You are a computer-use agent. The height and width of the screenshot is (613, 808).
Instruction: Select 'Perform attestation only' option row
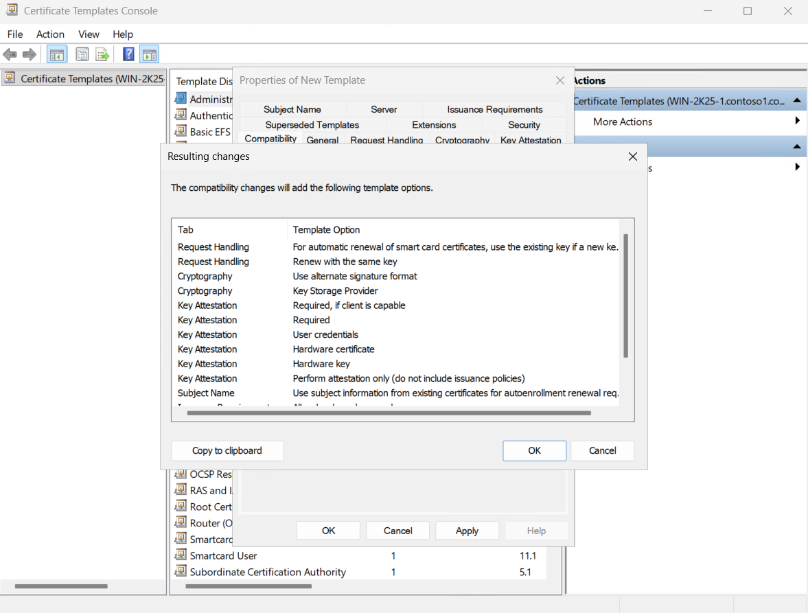(395, 378)
